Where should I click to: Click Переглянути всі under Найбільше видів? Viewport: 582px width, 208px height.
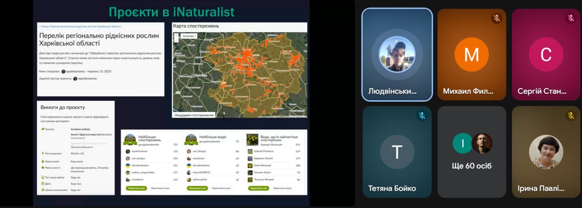196,188
